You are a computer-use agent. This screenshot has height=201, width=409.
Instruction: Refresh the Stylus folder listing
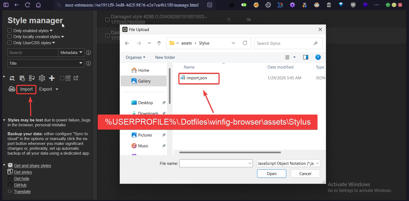[x=245, y=43]
